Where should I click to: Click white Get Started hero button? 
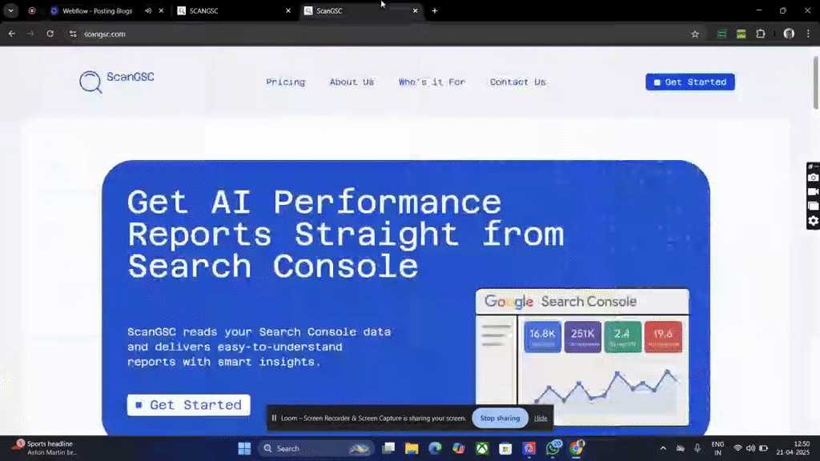pyautogui.click(x=189, y=405)
